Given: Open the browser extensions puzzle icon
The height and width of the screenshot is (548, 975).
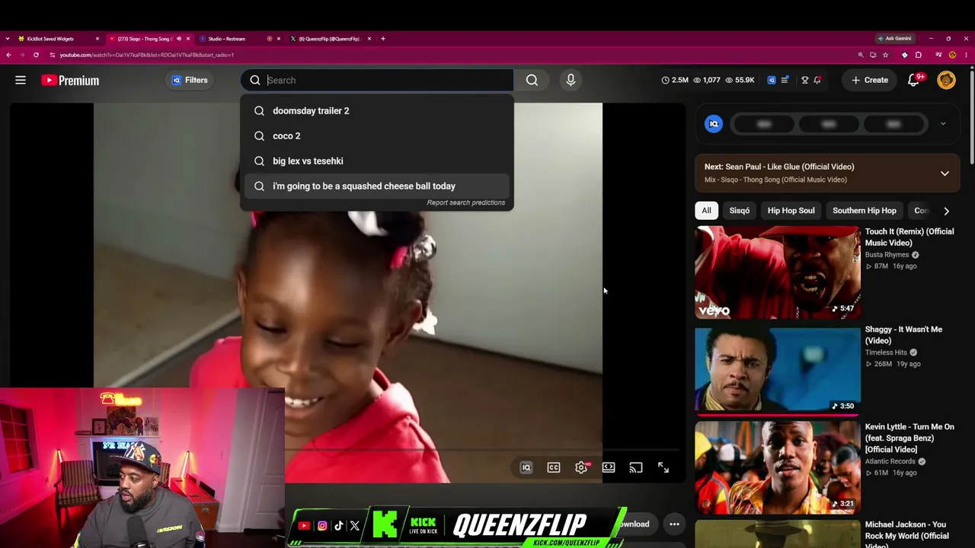Looking at the screenshot, I should pyautogui.click(x=919, y=55).
